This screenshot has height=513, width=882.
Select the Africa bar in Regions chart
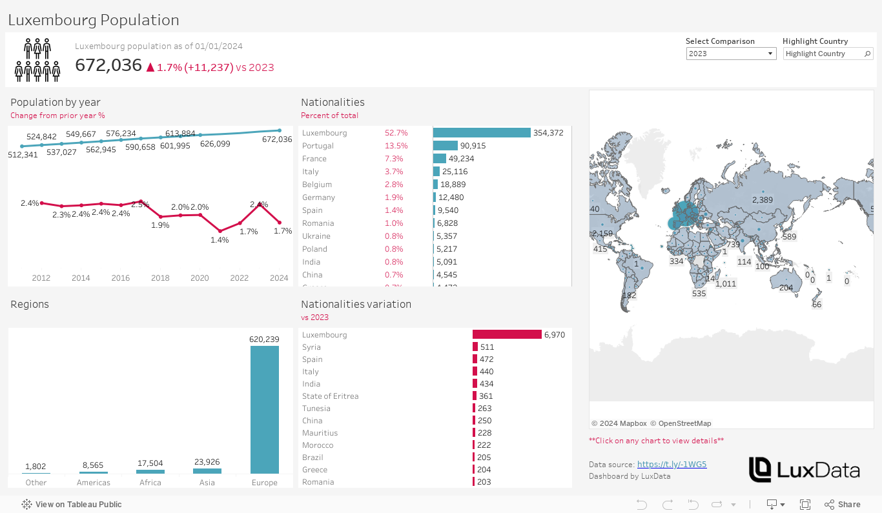(x=150, y=472)
